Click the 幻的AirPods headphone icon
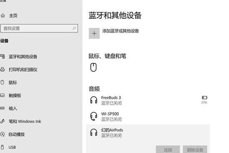The height and width of the screenshot is (153, 229). [x=94, y=133]
